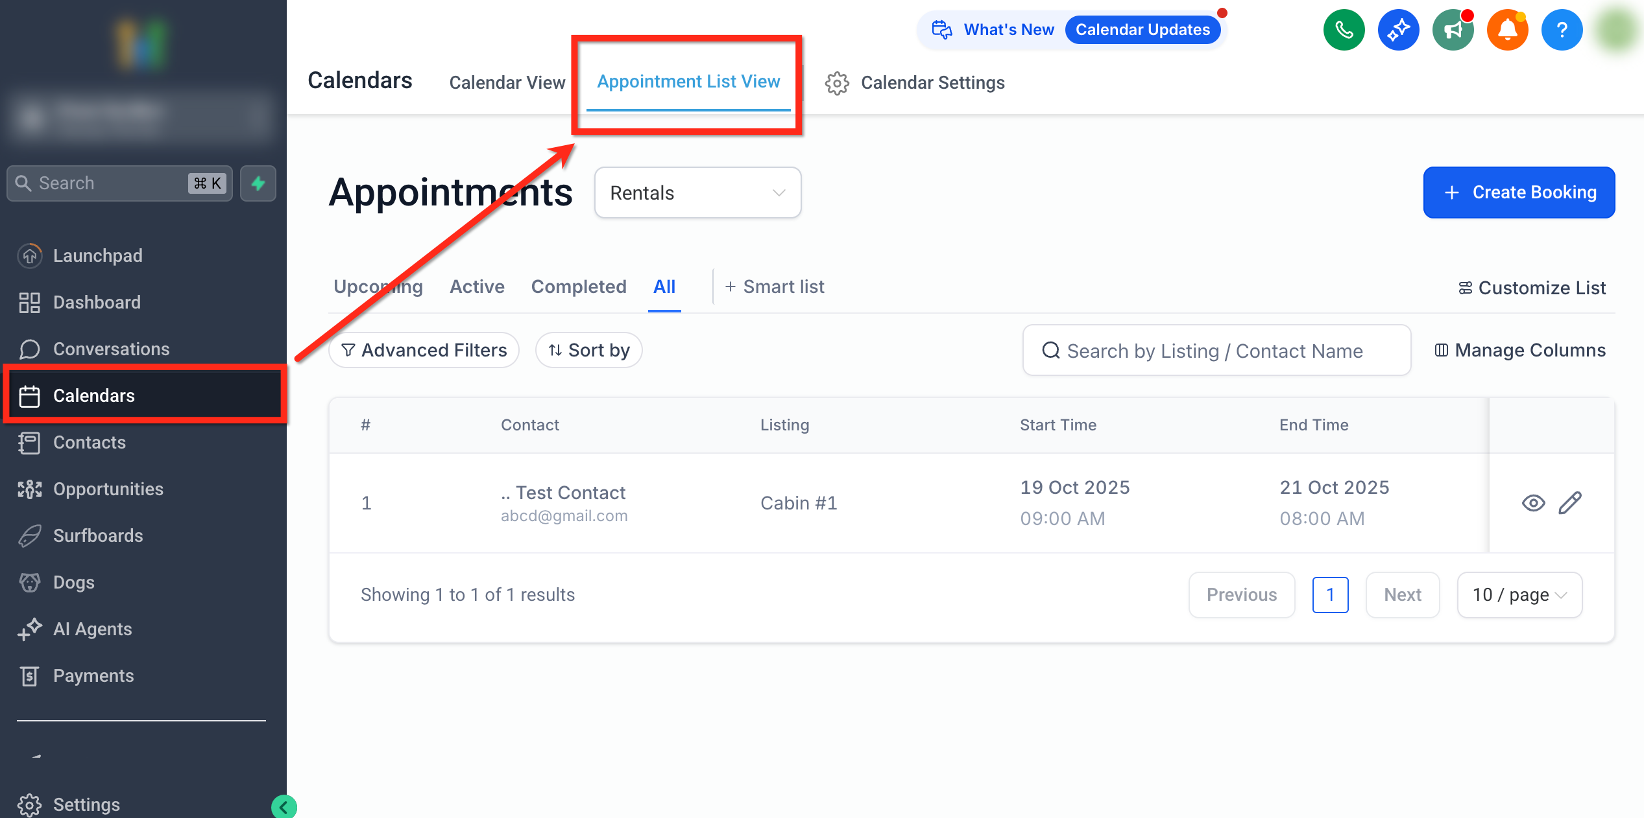Open the Rentals calendar dropdown
Screen dimensions: 1644x818
[697, 193]
